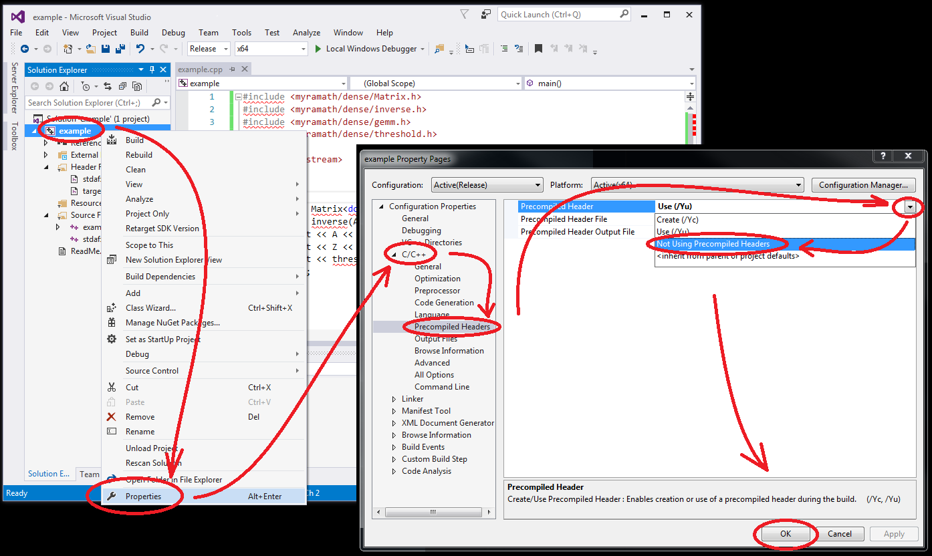Click the Bookmark toolbar icon
This screenshot has height=556, width=932.
[x=538, y=49]
